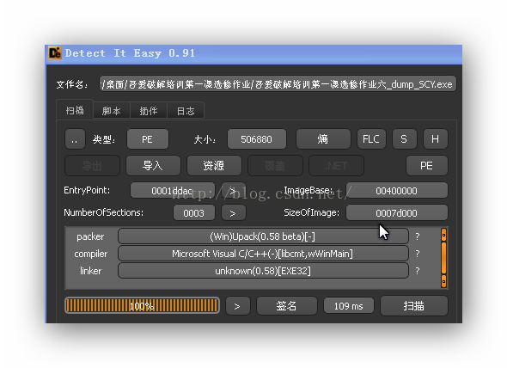
Task: Click the linker label text
Action: [90, 271]
